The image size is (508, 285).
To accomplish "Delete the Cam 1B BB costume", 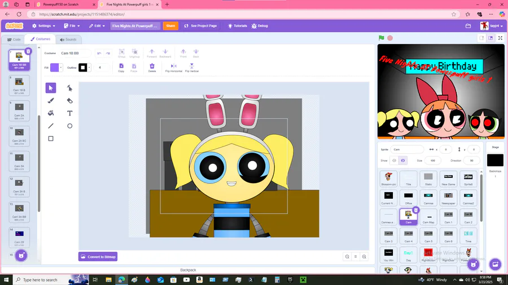I will pyautogui.click(x=28, y=51).
